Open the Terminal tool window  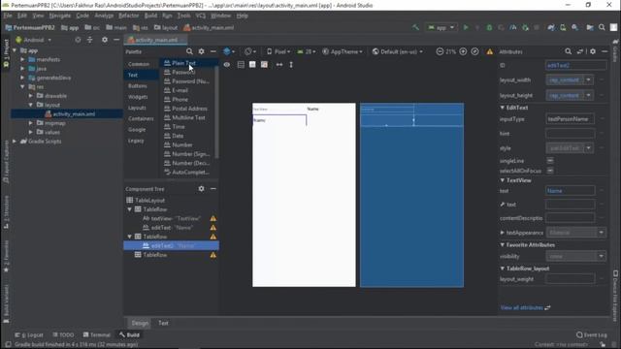coord(97,334)
